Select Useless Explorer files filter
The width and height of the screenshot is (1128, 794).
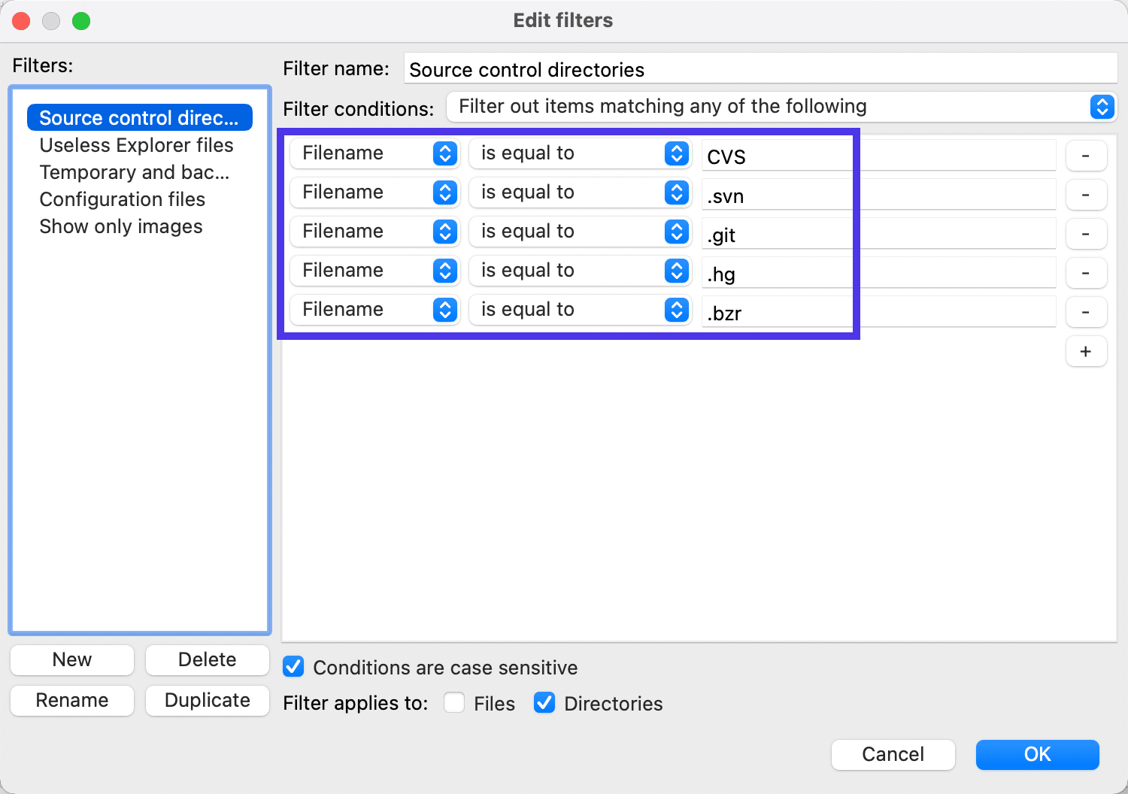(x=136, y=145)
